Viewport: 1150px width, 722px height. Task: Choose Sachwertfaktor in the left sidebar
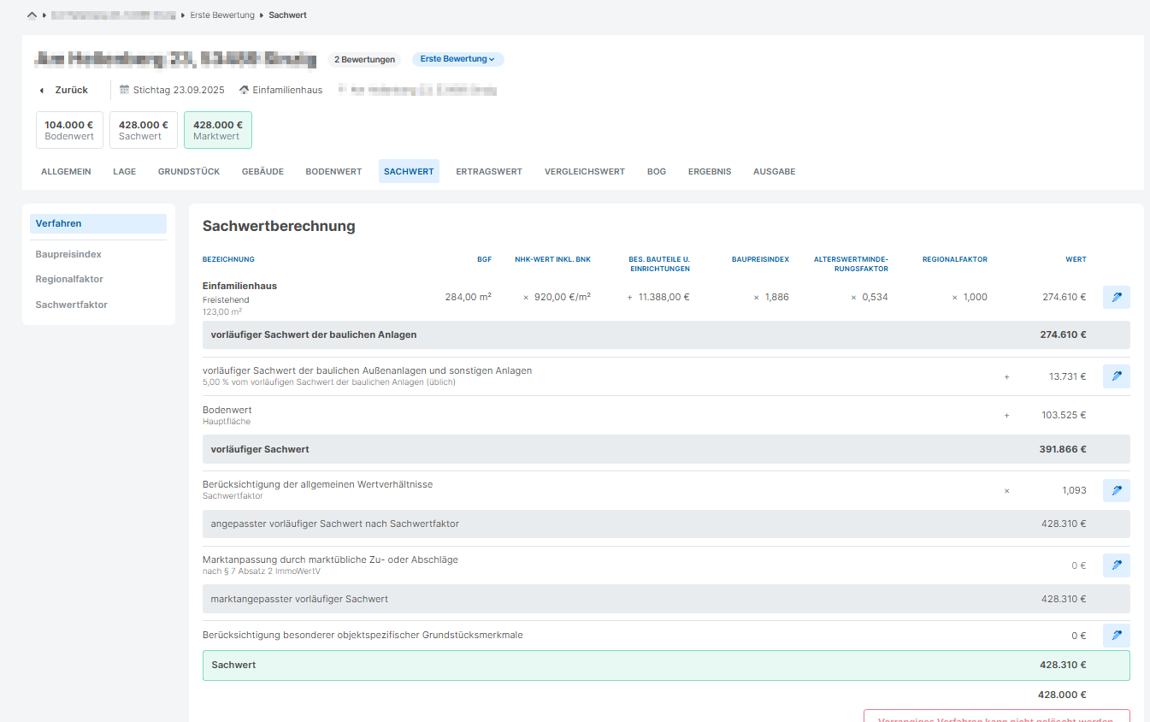coord(71,305)
